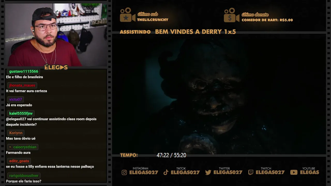Click the último donate heading
This screenshot has height=186, width=331.
(255, 14)
